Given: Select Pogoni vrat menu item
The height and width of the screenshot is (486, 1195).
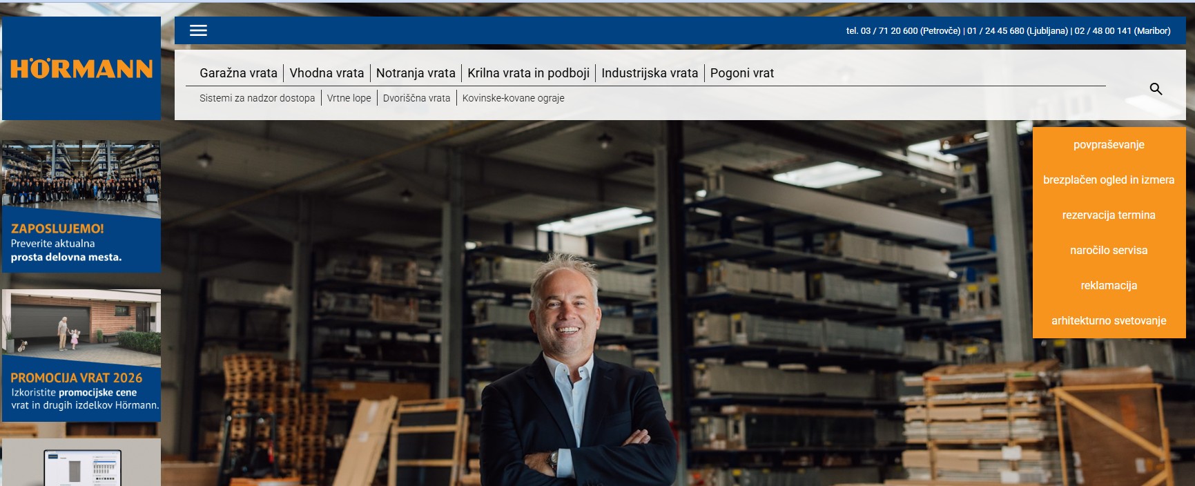Looking at the screenshot, I should tap(742, 73).
